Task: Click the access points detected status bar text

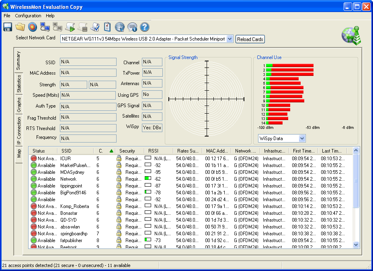Action: (x=66, y=265)
